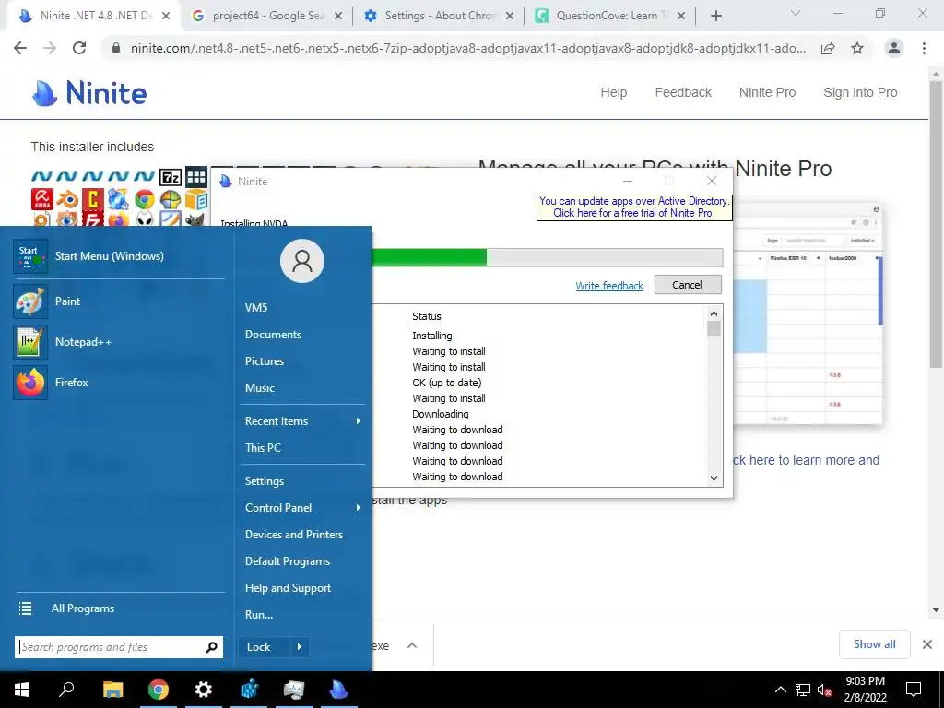Click the Lock button

(265, 647)
